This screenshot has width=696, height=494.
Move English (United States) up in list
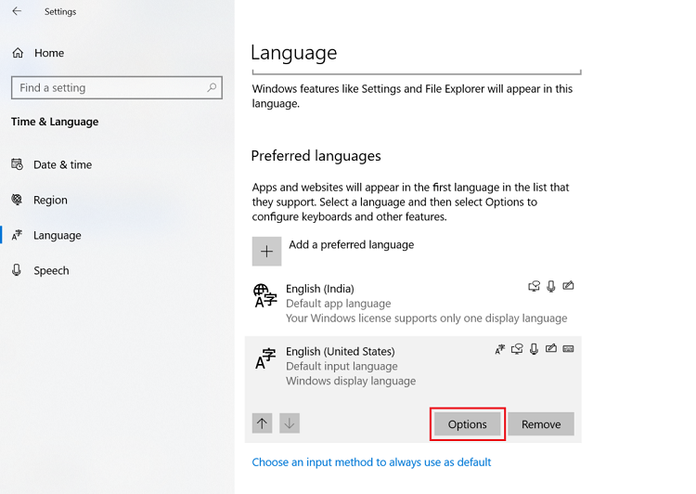pos(263,423)
